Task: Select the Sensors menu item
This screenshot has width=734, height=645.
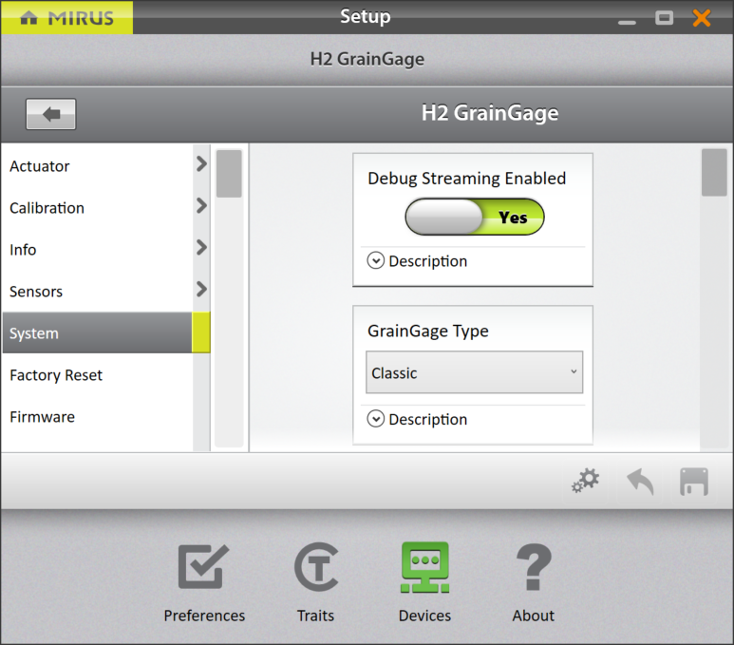Action: 36,292
